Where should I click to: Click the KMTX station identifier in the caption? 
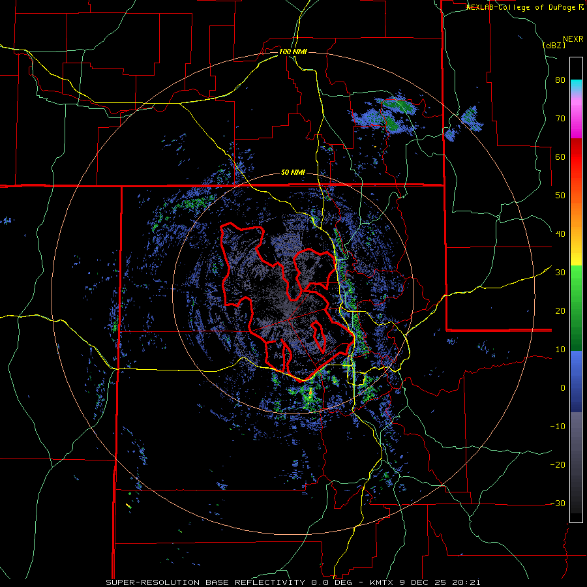pos(382,582)
